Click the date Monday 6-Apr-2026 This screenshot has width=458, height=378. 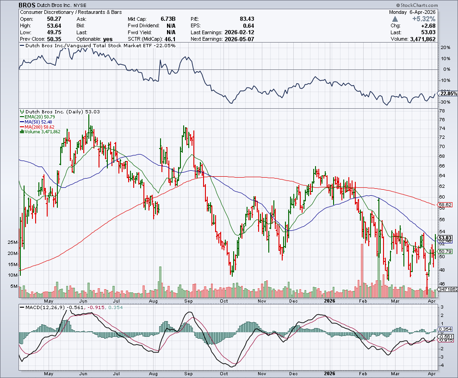pos(412,12)
